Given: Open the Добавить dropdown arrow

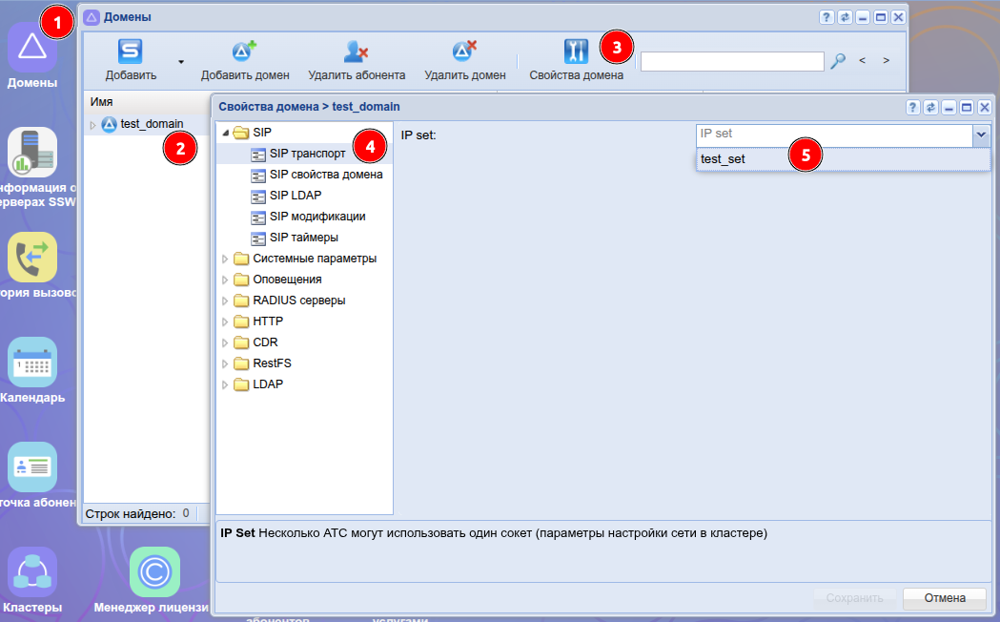Looking at the screenshot, I should tap(181, 62).
